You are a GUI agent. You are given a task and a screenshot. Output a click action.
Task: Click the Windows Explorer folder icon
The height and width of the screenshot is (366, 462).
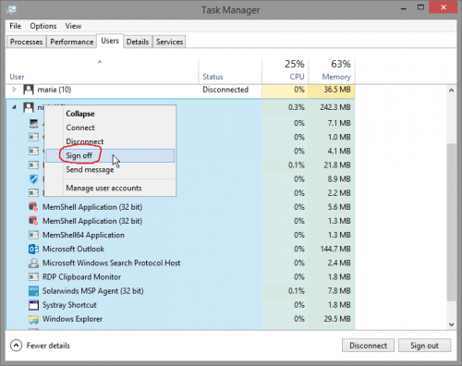click(33, 319)
